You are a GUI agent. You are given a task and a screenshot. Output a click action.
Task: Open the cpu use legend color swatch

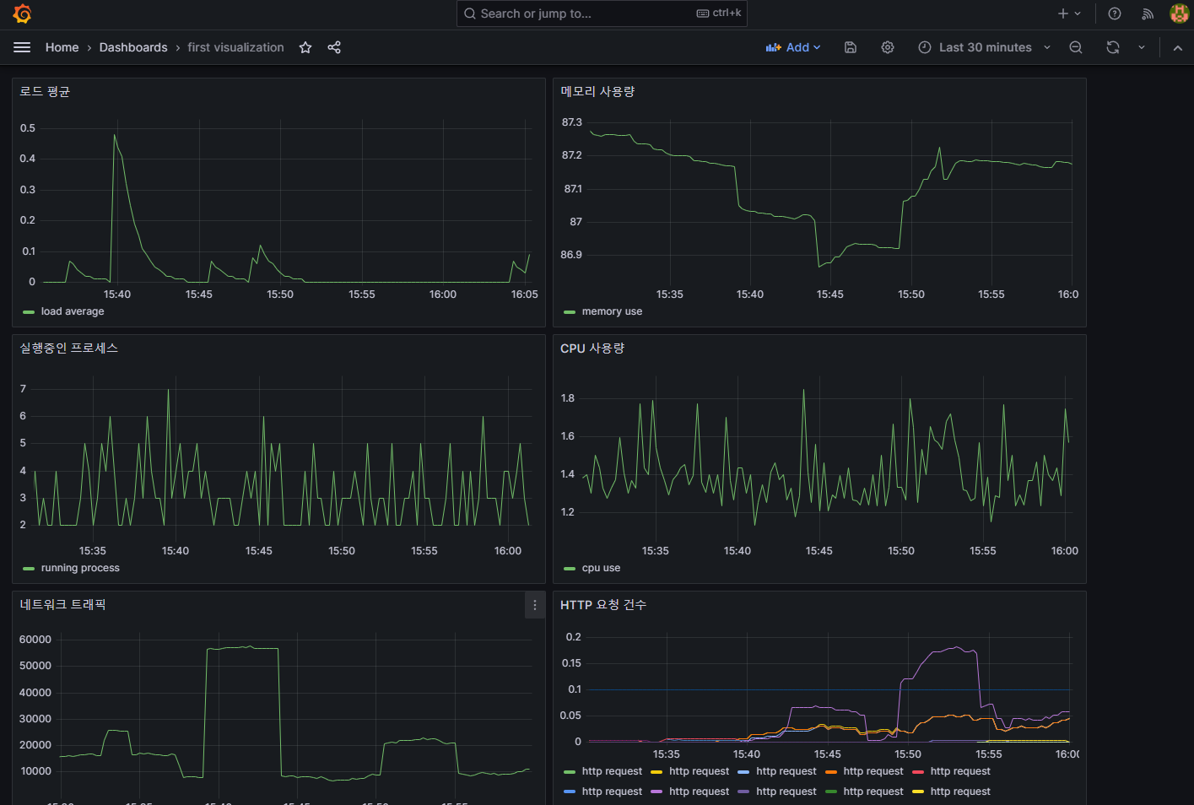[570, 569]
